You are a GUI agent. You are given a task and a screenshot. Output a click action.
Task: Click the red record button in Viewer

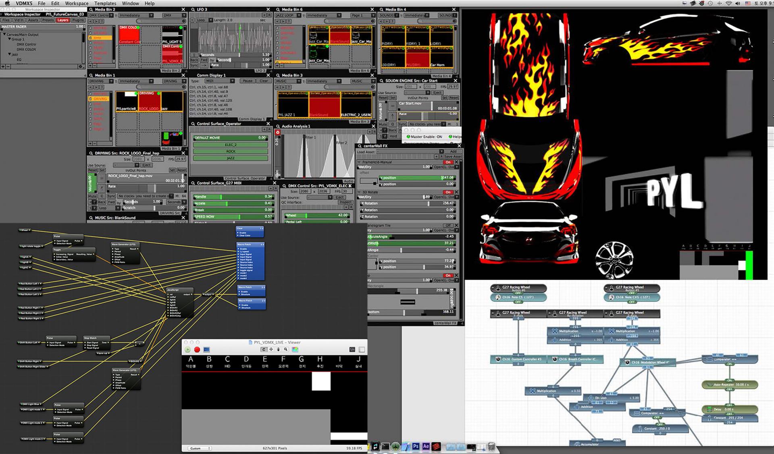pos(197,350)
